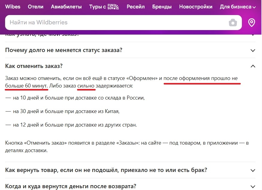Screen dimensions: 262x190
Task: Open the Ресейл section
Action: point(135,6)
